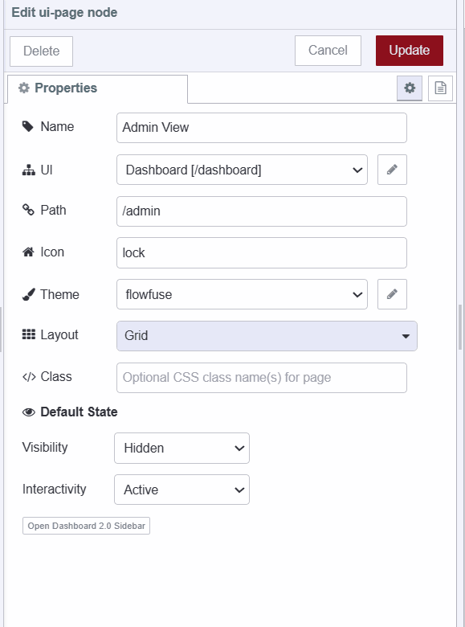Open the UI dropdown showing Dashboard [/dashboard]
The height and width of the screenshot is (627, 465).
pos(242,170)
